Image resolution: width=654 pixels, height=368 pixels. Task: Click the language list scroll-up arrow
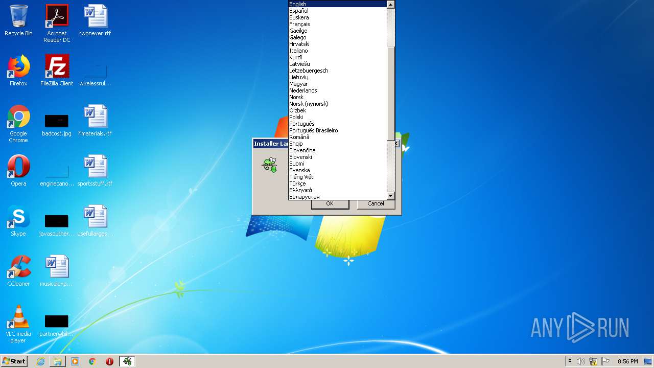pyautogui.click(x=390, y=5)
